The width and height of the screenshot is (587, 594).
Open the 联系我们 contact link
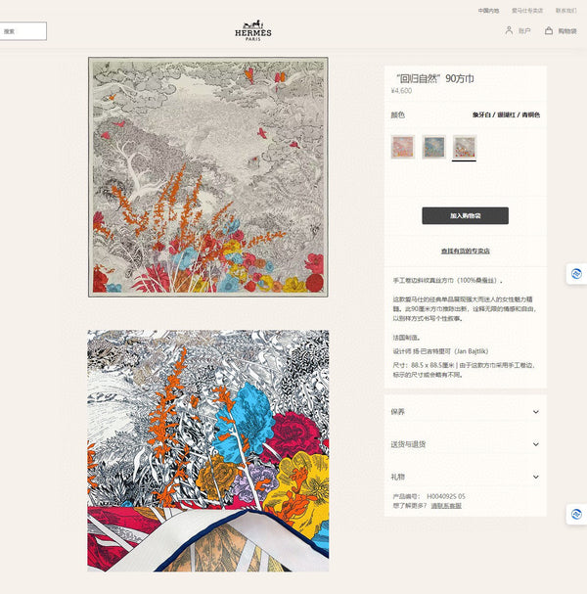point(566,10)
